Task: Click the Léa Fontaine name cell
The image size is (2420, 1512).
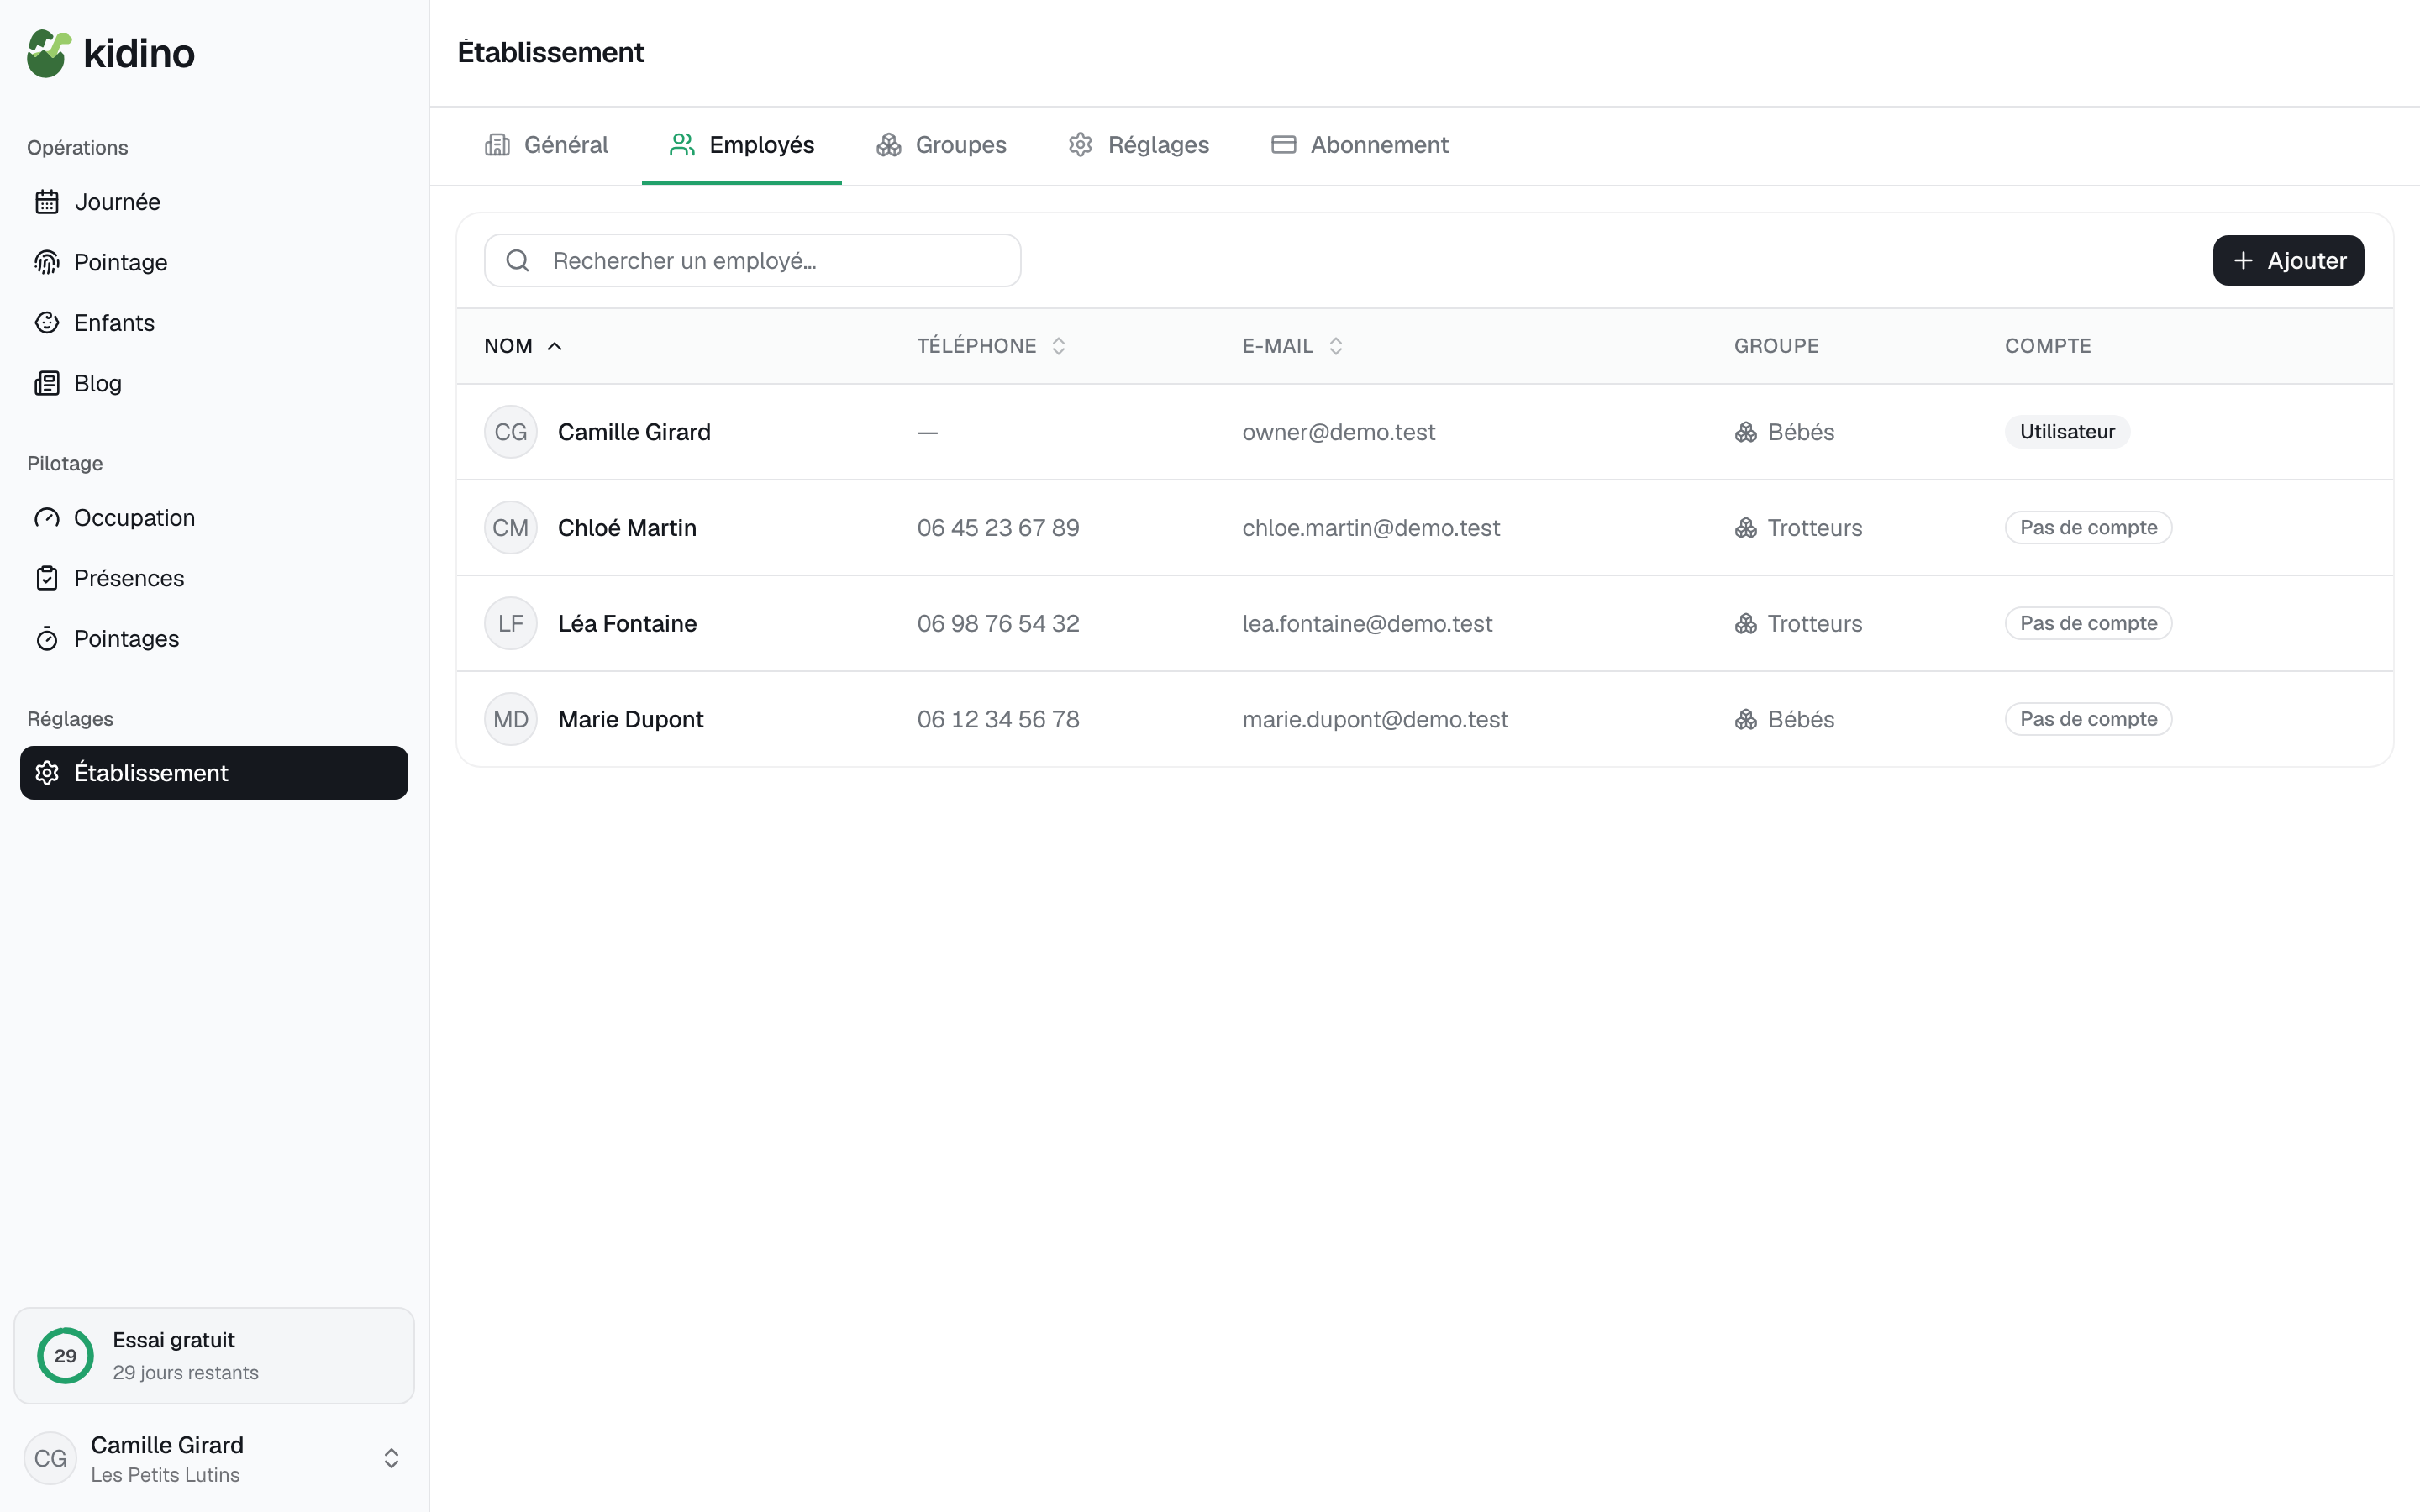Action: 627,624
